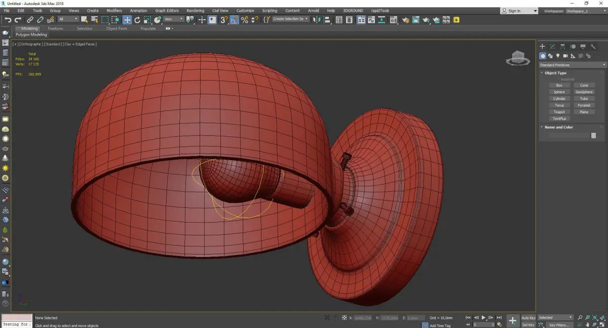Click the object color swatch

[x=593, y=135]
